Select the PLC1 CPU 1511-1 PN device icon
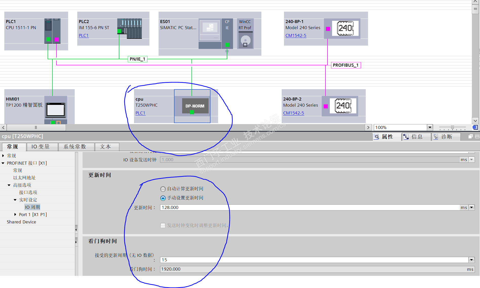The height and width of the screenshot is (288, 480). click(52, 31)
